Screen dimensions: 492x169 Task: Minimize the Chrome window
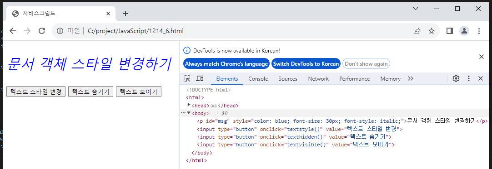tap(437, 9)
